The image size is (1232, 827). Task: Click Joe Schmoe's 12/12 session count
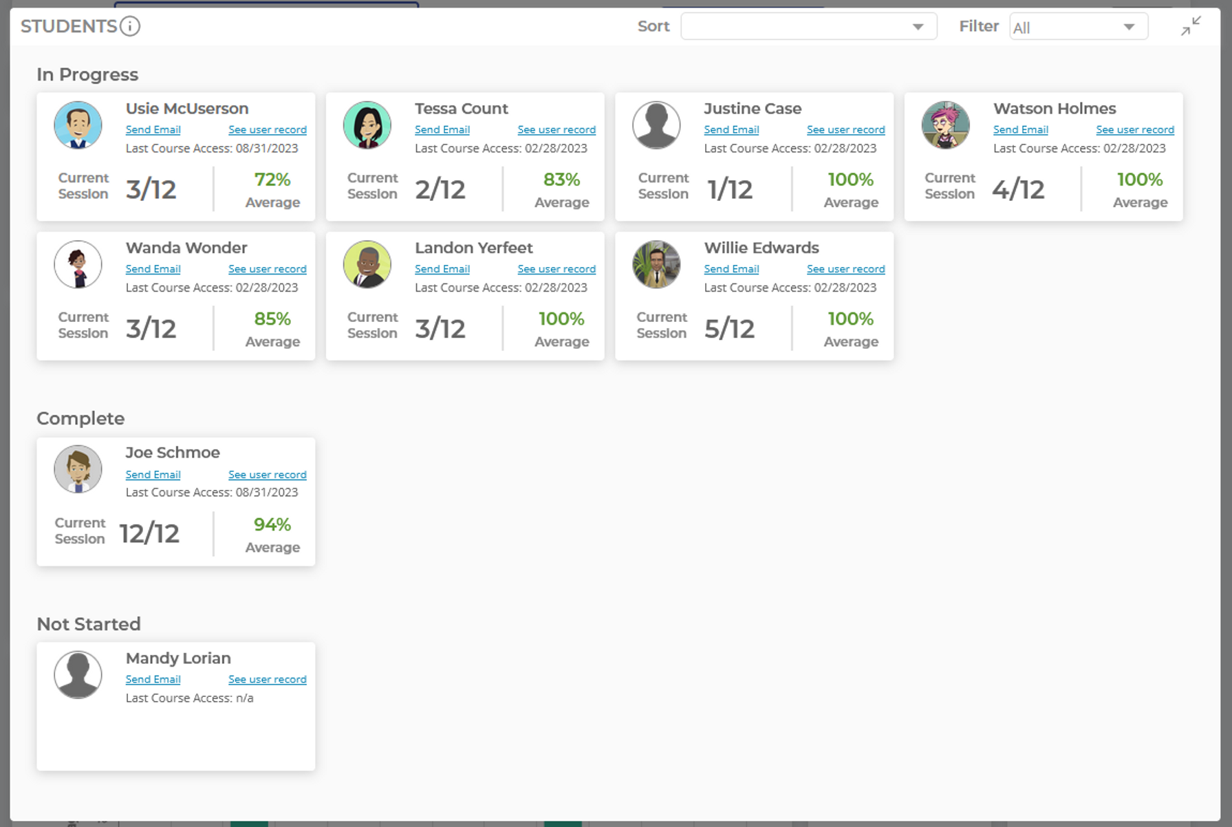coord(149,533)
